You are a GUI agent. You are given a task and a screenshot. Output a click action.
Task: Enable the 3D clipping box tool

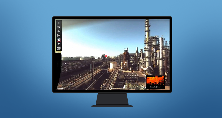coord(59,48)
